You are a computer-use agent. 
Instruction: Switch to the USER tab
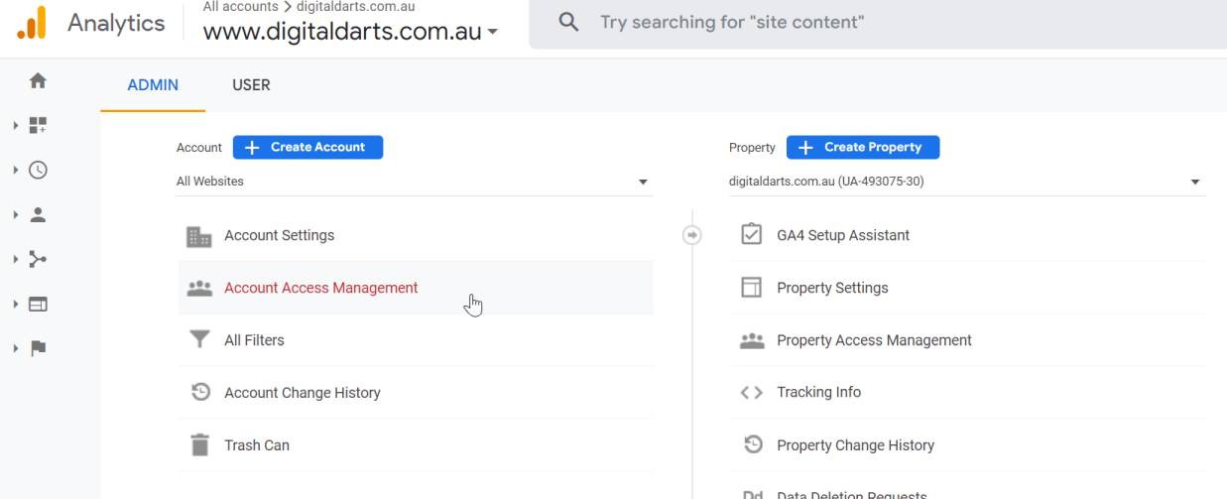(x=251, y=85)
